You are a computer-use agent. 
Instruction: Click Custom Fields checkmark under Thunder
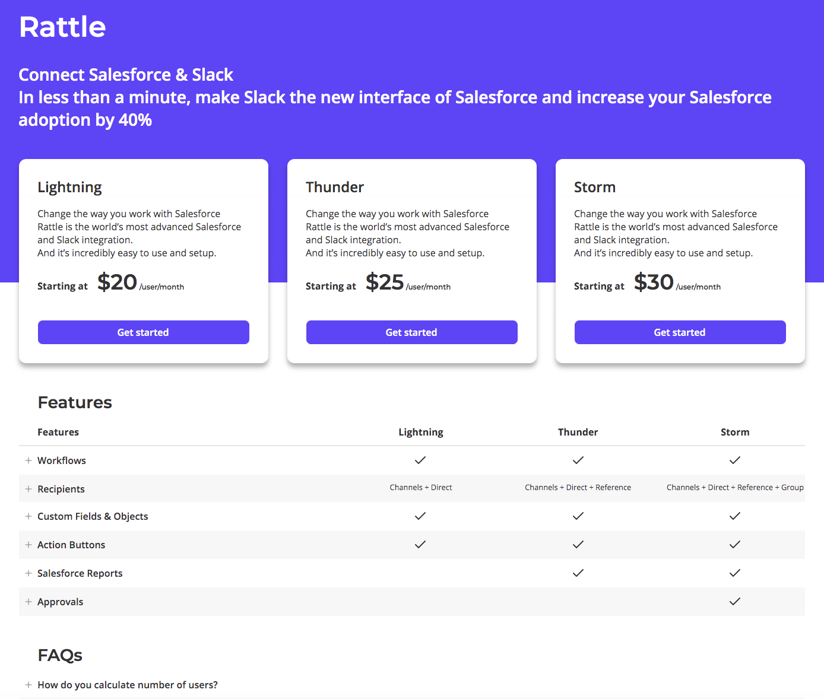pyautogui.click(x=578, y=516)
